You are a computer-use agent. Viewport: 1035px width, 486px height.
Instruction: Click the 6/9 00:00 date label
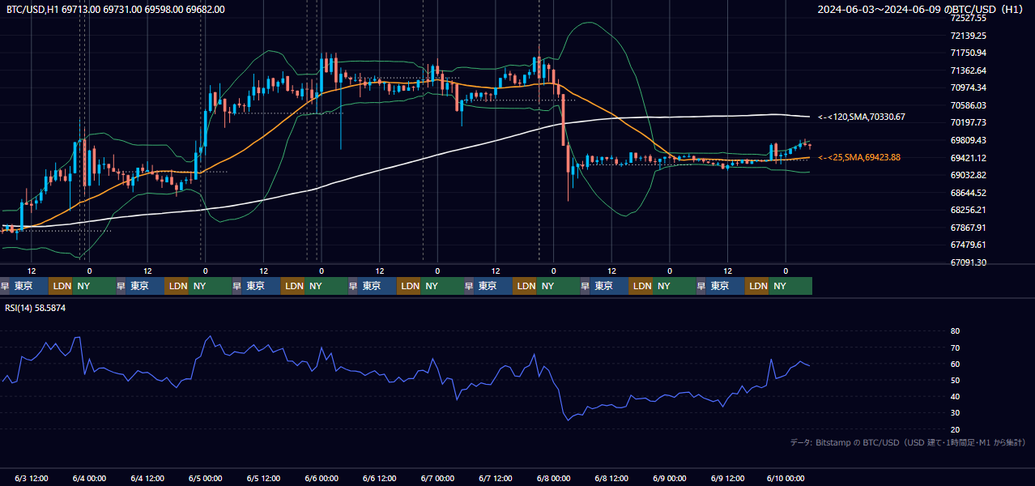coord(670,478)
